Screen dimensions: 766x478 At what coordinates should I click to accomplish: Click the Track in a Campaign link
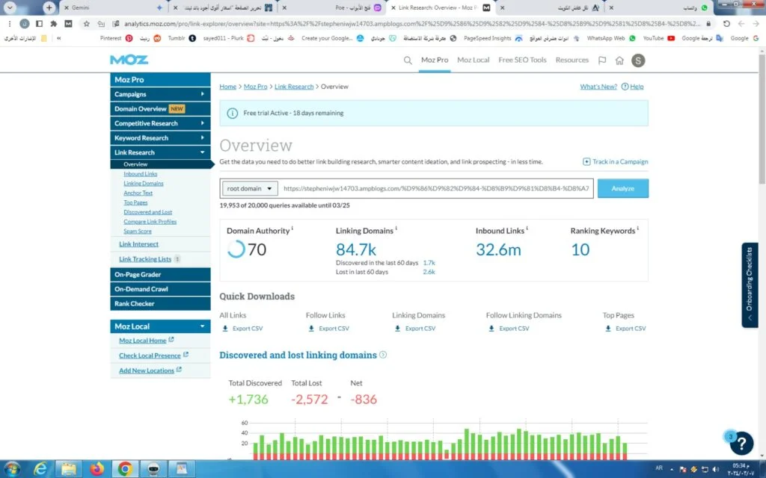pyautogui.click(x=620, y=162)
